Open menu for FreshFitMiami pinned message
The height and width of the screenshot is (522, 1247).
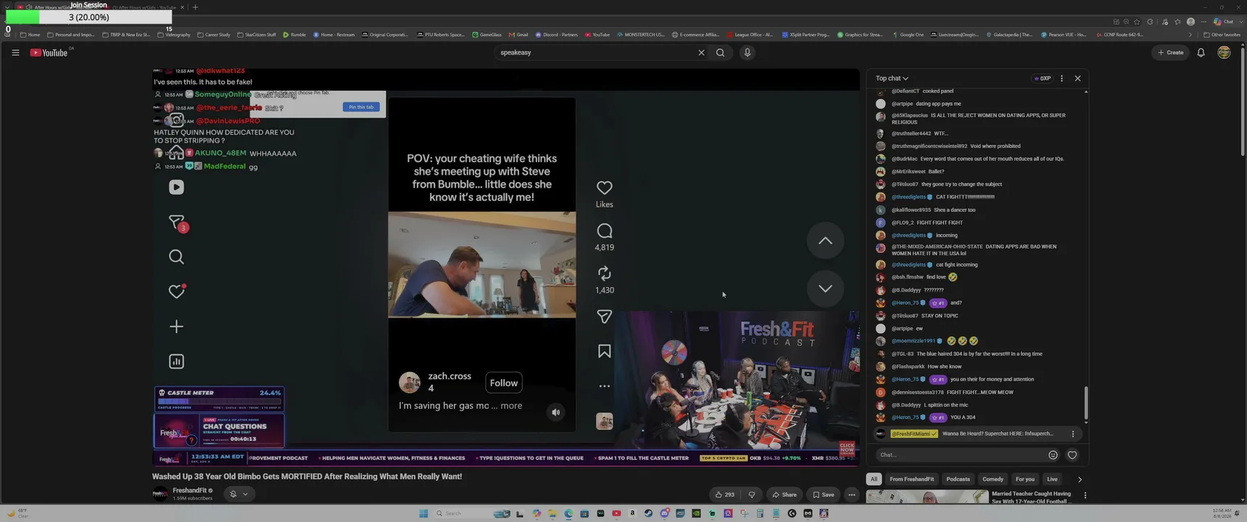click(x=1073, y=434)
